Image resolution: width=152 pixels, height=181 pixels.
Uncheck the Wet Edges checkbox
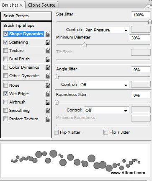tap(5, 93)
